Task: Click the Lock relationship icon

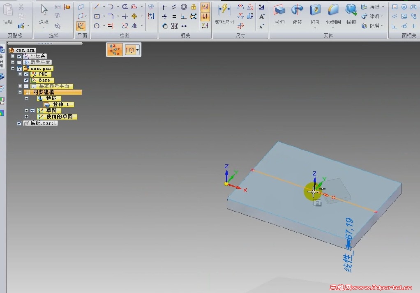Action: 194,7
